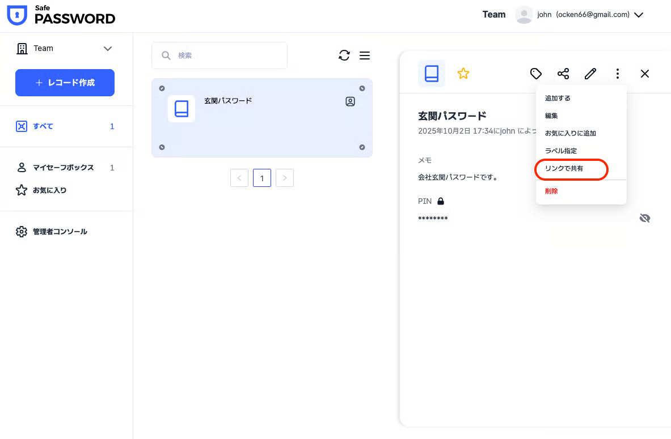Click the tag label icon
This screenshot has height=439, width=671.
click(535, 74)
